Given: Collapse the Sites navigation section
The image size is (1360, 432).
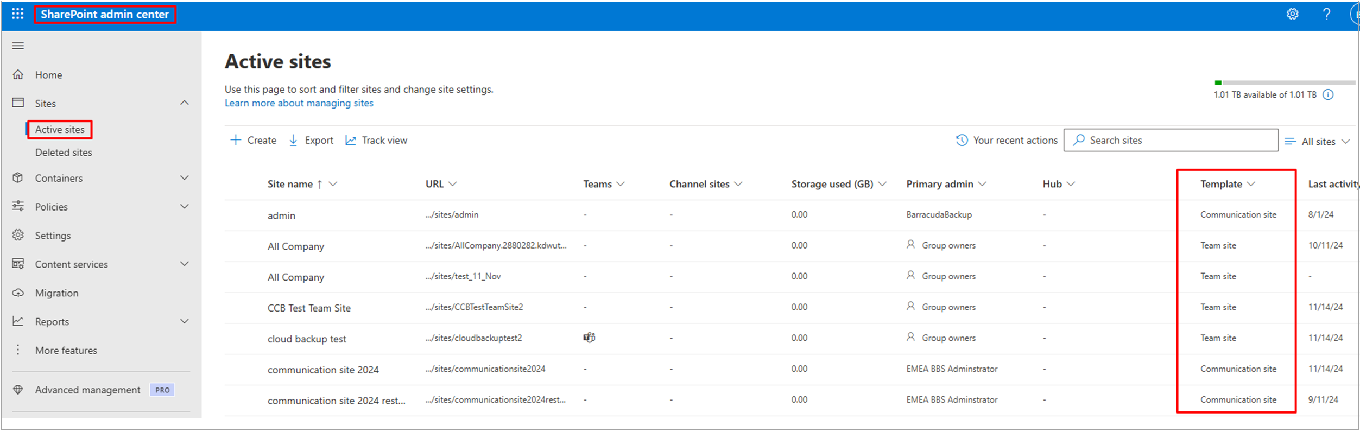Looking at the screenshot, I should [x=185, y=103].
